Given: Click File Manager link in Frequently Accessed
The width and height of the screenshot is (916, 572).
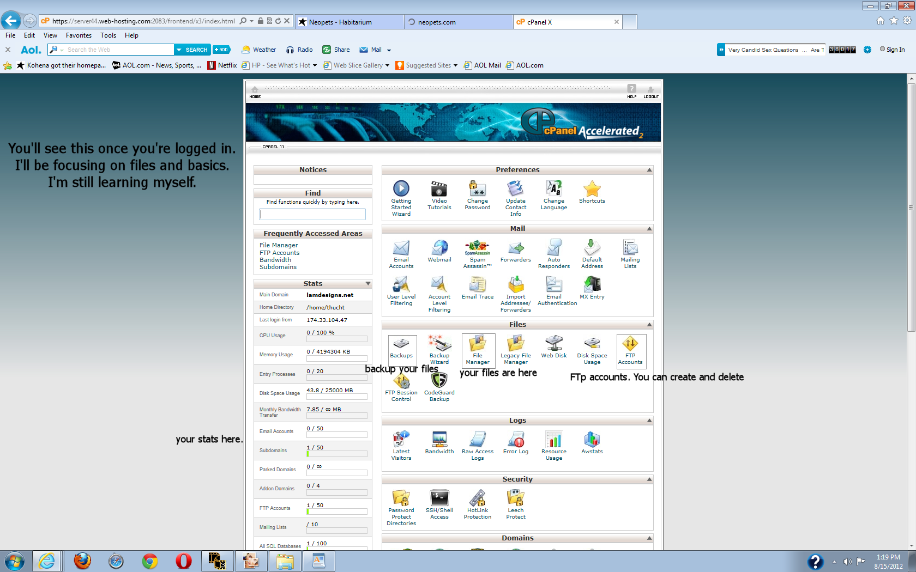Looking at the screenshot, I should (x=279, y=246).
